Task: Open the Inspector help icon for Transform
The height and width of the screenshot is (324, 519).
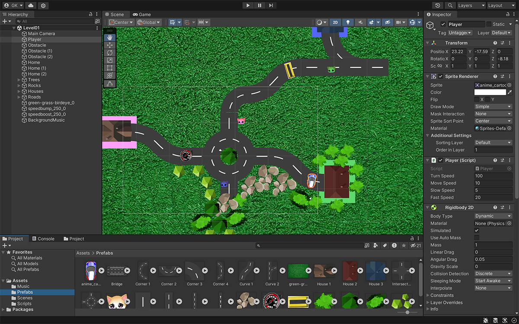Action: click(495, 43)
